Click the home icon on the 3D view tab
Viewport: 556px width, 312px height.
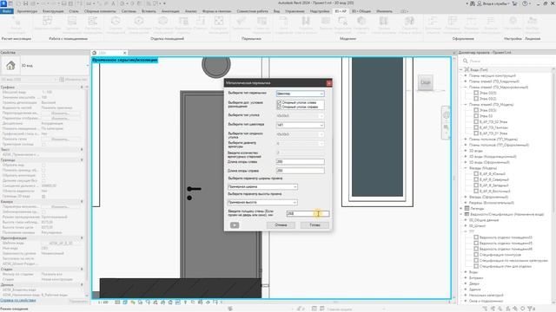(x=95, y=53)
